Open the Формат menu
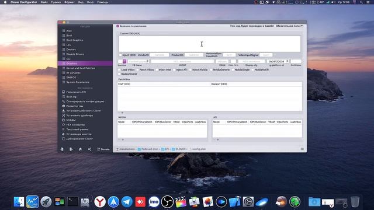 click(70, 2)
